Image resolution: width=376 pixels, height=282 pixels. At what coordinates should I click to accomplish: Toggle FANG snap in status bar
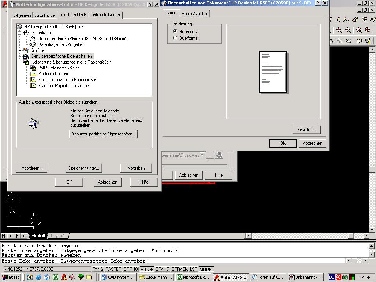pos(98,269)
